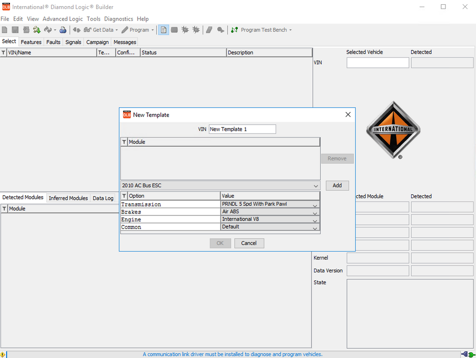This screenshot has width=476, height=358.
Task: Click the New document toolbar icon
Action: click(x=5, y=29)
